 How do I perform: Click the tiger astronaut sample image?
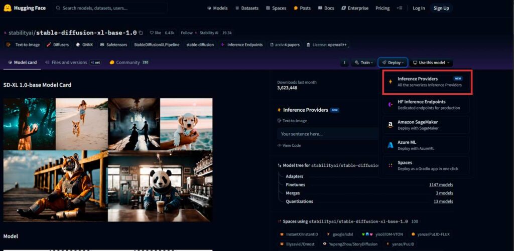tap(56, 186)
